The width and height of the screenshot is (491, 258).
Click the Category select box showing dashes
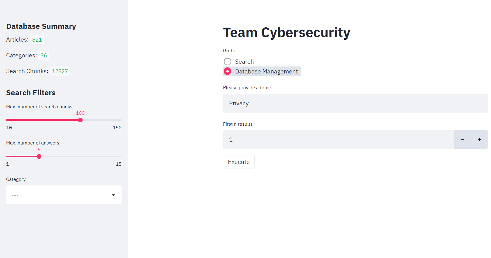pos(58,195)
